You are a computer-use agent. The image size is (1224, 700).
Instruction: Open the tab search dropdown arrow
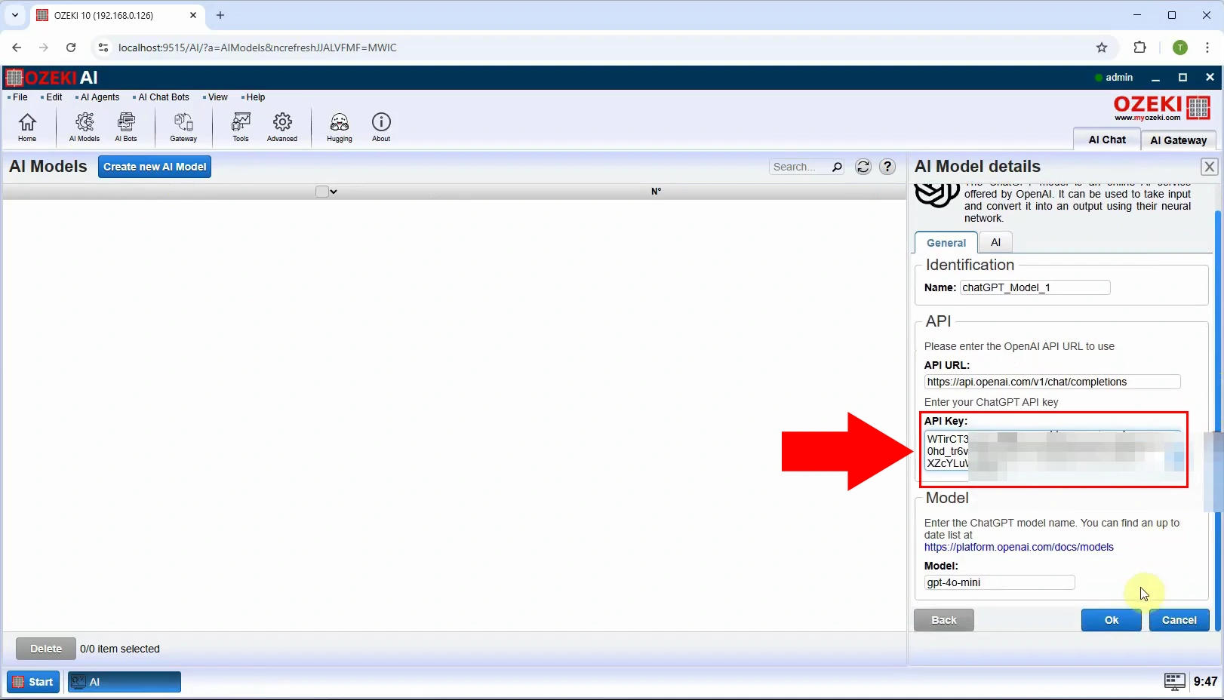tap(14, 15)
